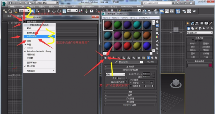Toggle Autodesk Material Library option
Viewport: 215px width, 114px height.
click(39, 51)
